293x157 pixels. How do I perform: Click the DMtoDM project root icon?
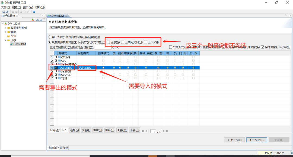point(6,24)
